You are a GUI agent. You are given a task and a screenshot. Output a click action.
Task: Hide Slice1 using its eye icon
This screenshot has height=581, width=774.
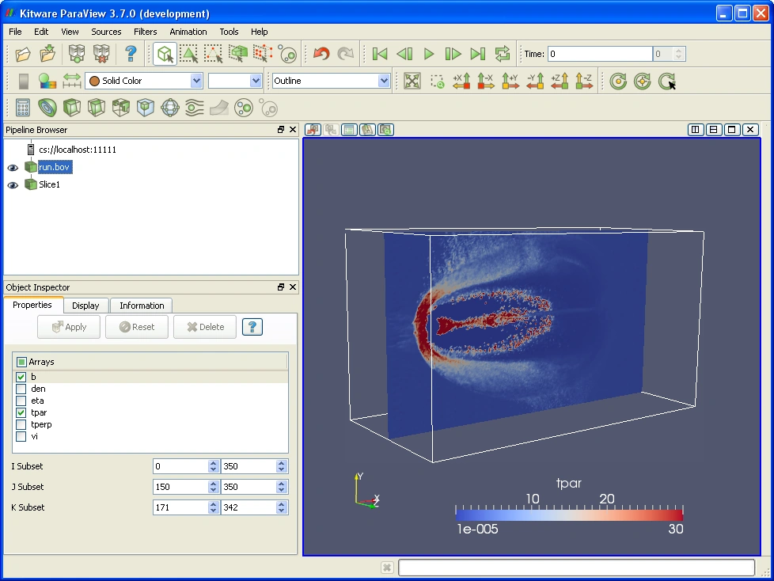tap(13, 184)
